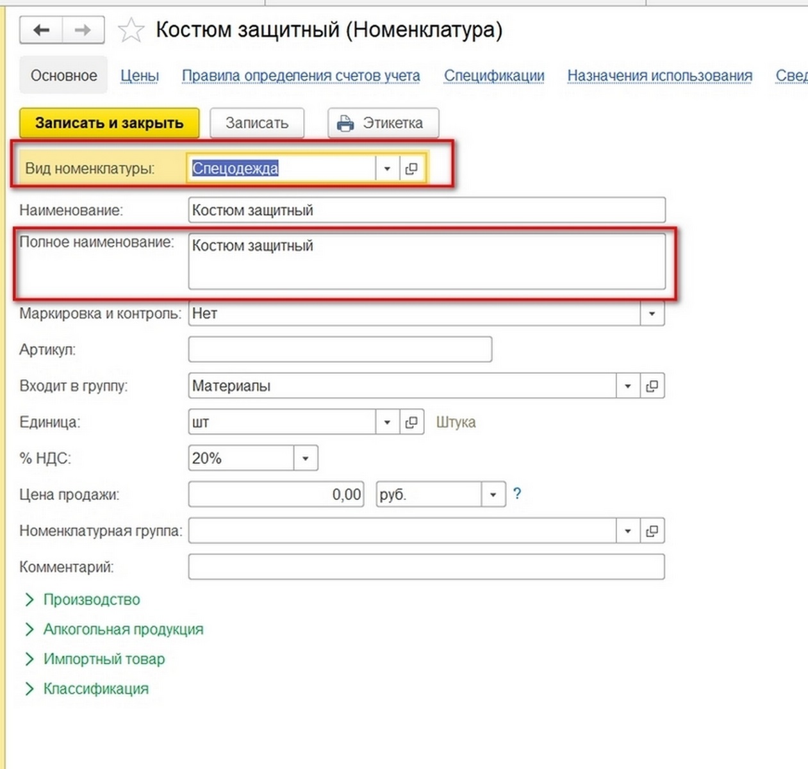Viewport: 808px width, 769px height.
Task: Open the Вид номенклатуры item form icon
Action: (411, 169)
